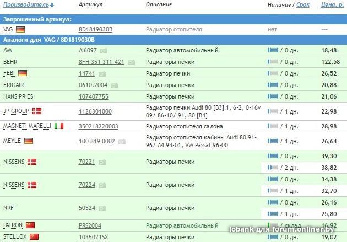This screenshot has height=242, width=347.
Task: Open FEBI manufacturer info
Action: click(x=9, y=73)
